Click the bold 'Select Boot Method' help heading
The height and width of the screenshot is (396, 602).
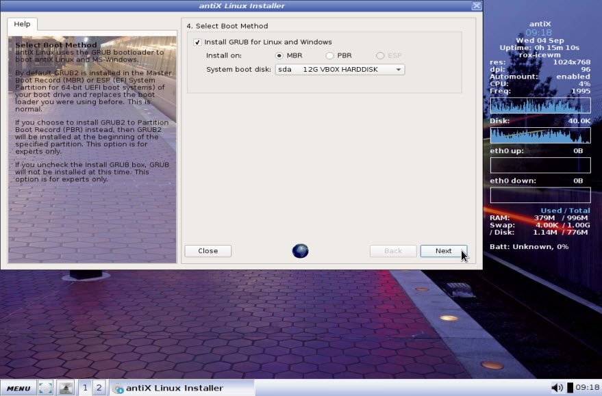56,45
